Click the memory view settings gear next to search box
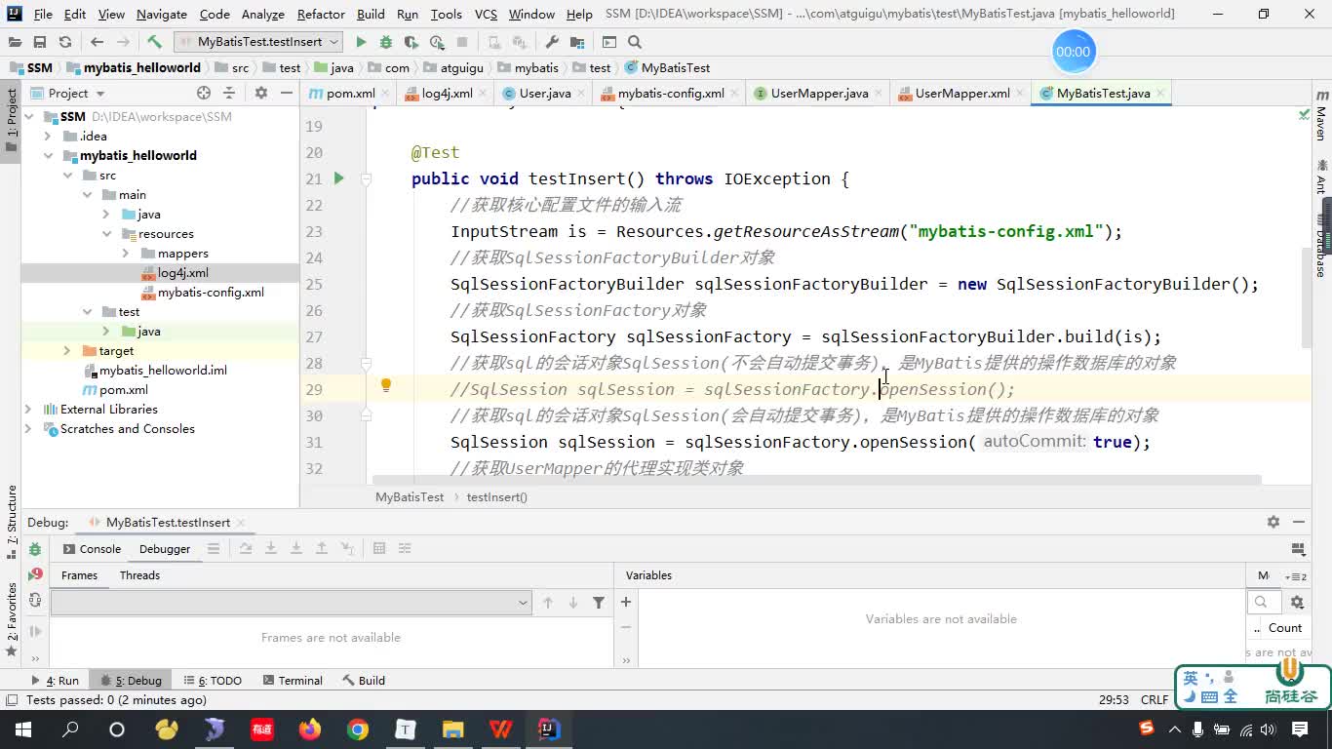The image size is (1332, 749). point(1297,603)
